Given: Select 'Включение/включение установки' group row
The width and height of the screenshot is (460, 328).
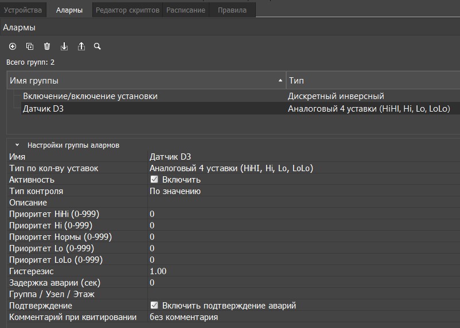Looking at the screenshot, I should pyautogui.click(x=90, y=96).
